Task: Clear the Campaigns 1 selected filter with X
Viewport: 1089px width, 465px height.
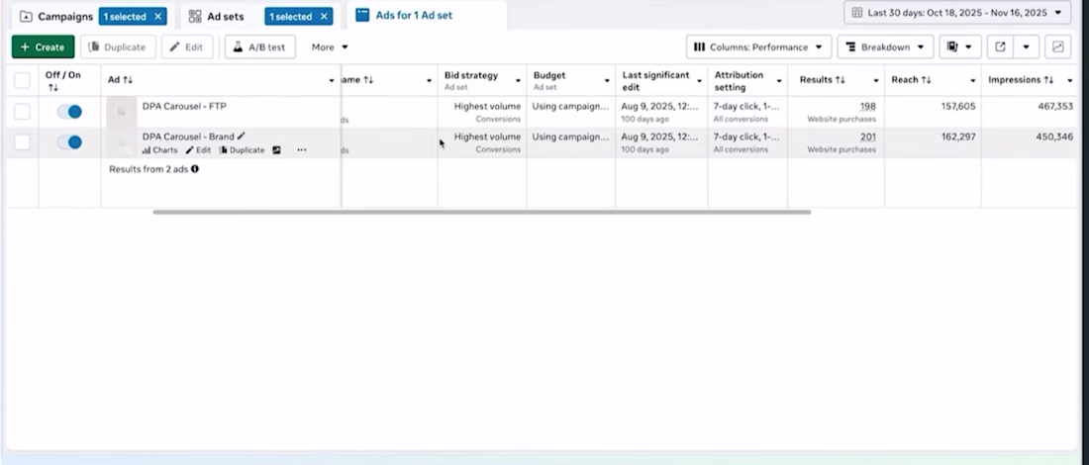Action: point(157,16)
